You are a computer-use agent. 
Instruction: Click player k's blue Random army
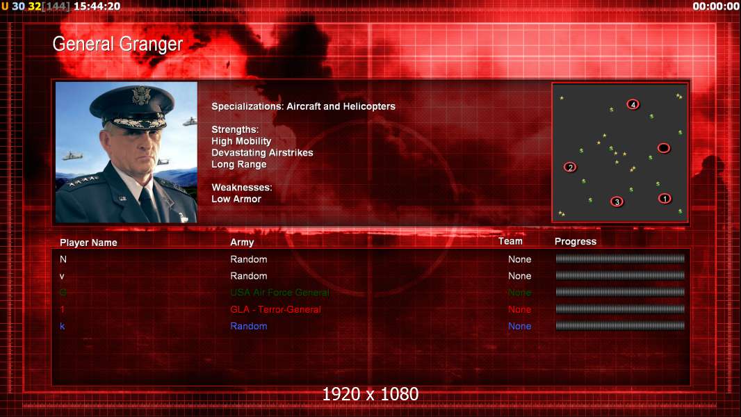[x=249, y=326]
